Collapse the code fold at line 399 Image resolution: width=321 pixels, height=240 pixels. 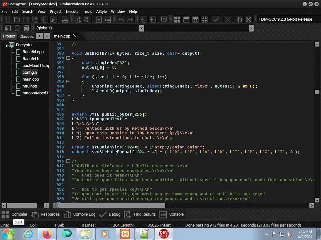(x=68, y=82)
